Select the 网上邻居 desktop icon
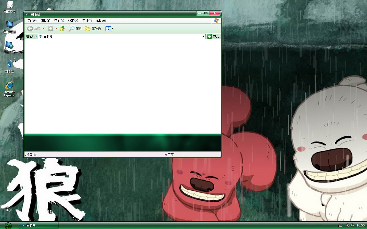Screen dimensions: 367x229 click(x=9, y=47)
